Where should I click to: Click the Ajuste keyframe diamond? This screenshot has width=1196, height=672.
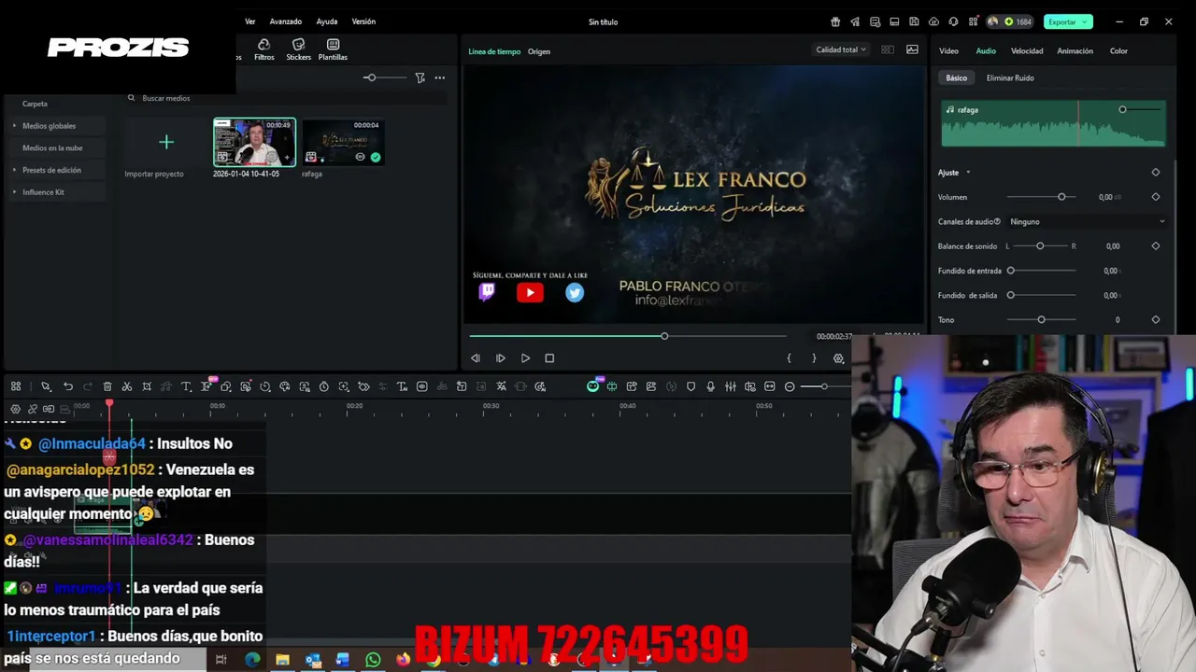[x=1156, y=172]
